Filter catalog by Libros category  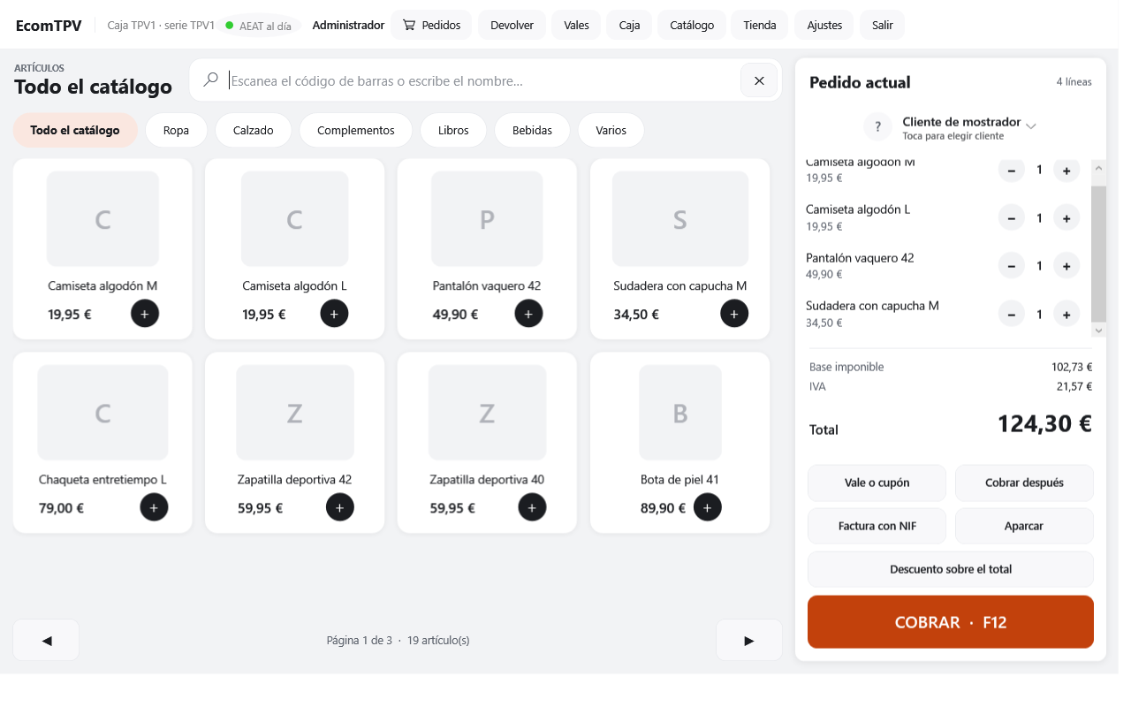453,130
